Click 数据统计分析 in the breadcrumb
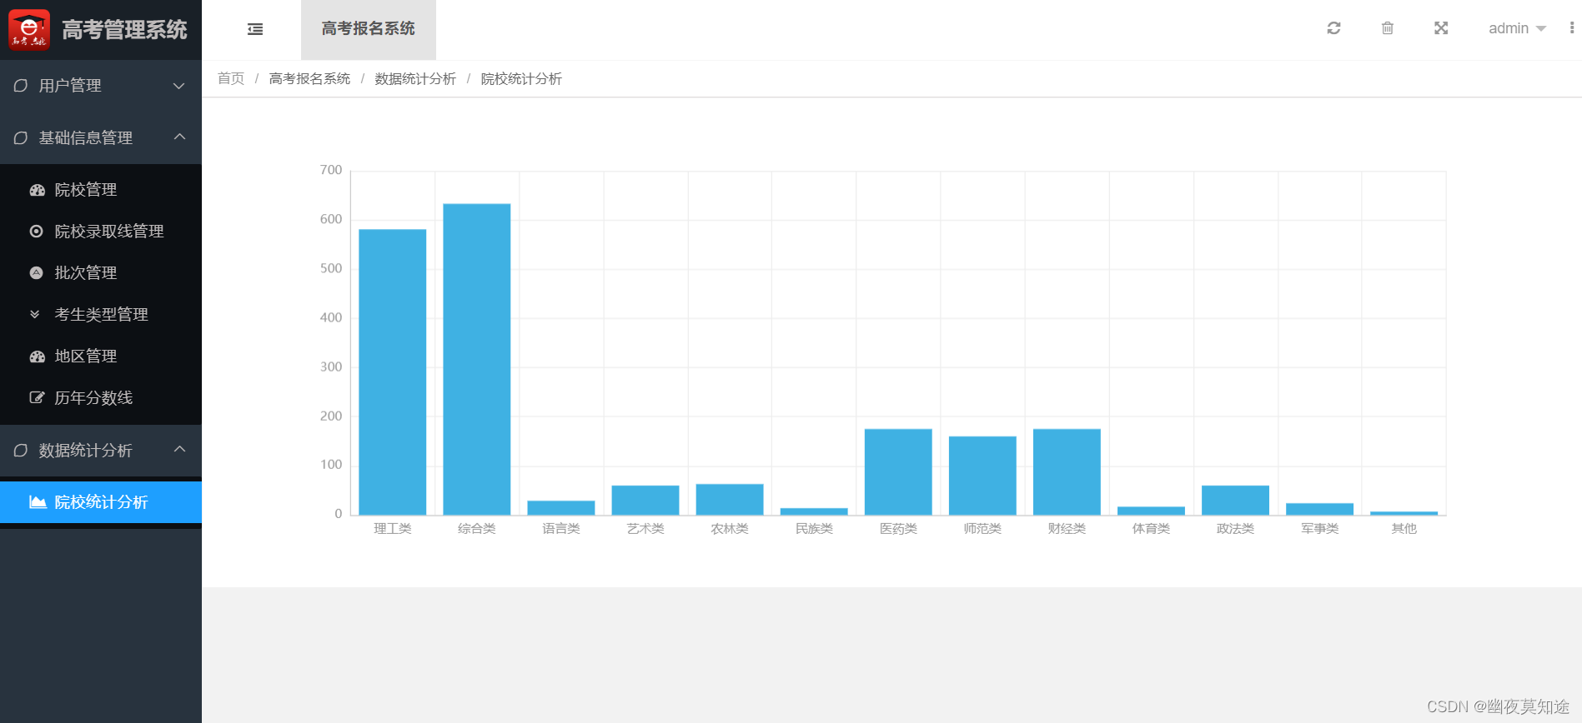Screen dimensions: 1582x723 415,78
